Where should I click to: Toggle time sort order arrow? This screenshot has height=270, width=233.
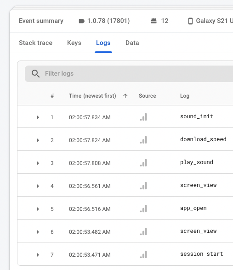pos(125,96)
